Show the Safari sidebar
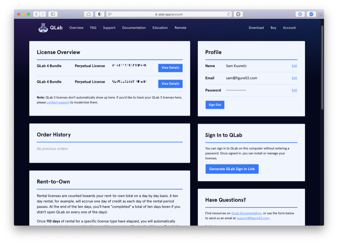The image size is (338, 244). [x=53, y=14]
